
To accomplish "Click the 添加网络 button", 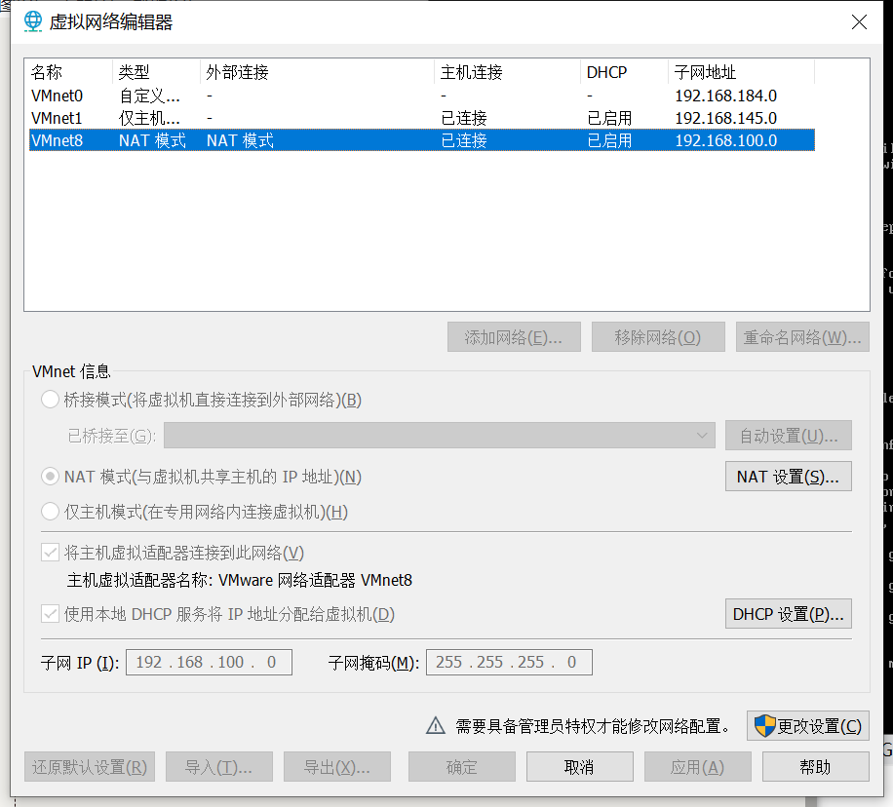I will point(513,337).
